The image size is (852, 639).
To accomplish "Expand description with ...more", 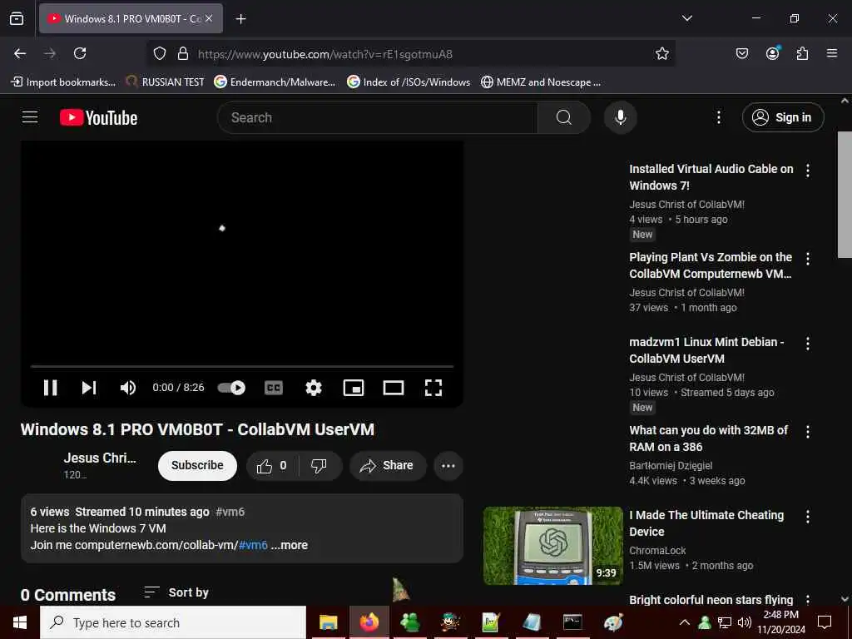I will point(289,545).
